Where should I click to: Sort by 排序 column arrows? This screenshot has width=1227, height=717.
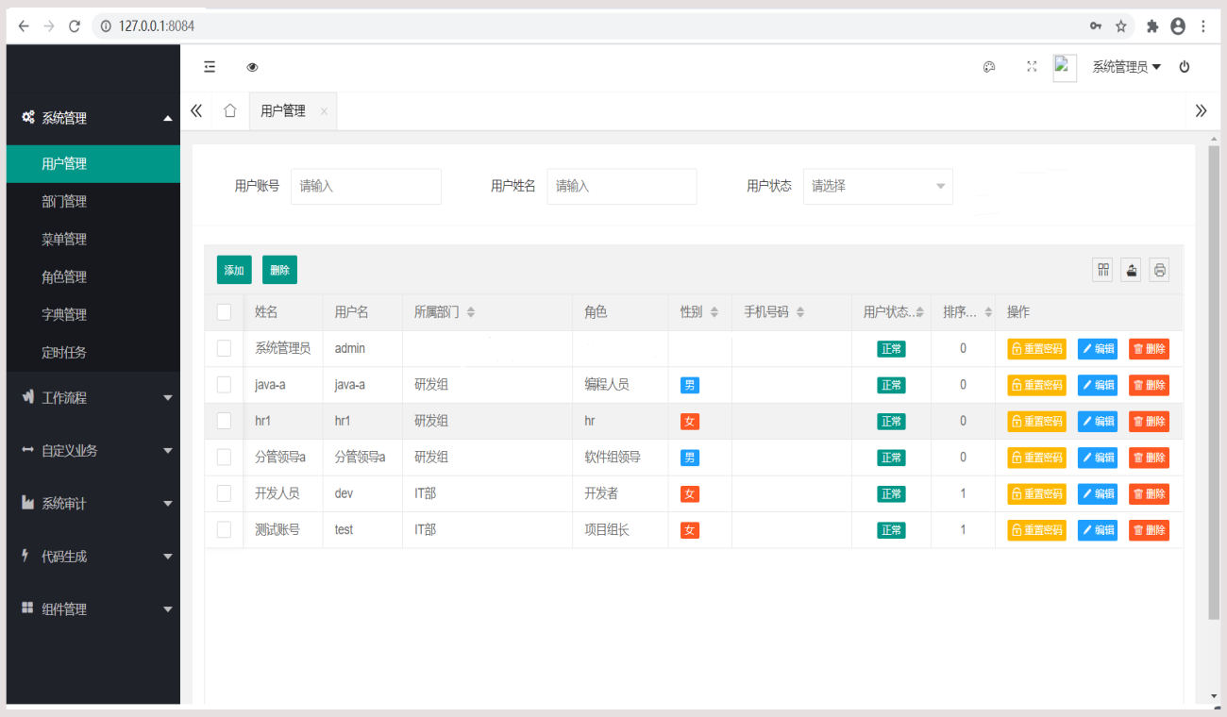[988, 312]
